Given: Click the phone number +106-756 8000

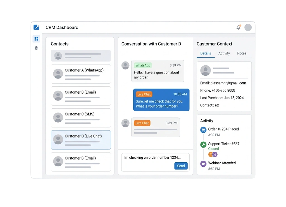Looking at the screenshot, I should (223, 90).
